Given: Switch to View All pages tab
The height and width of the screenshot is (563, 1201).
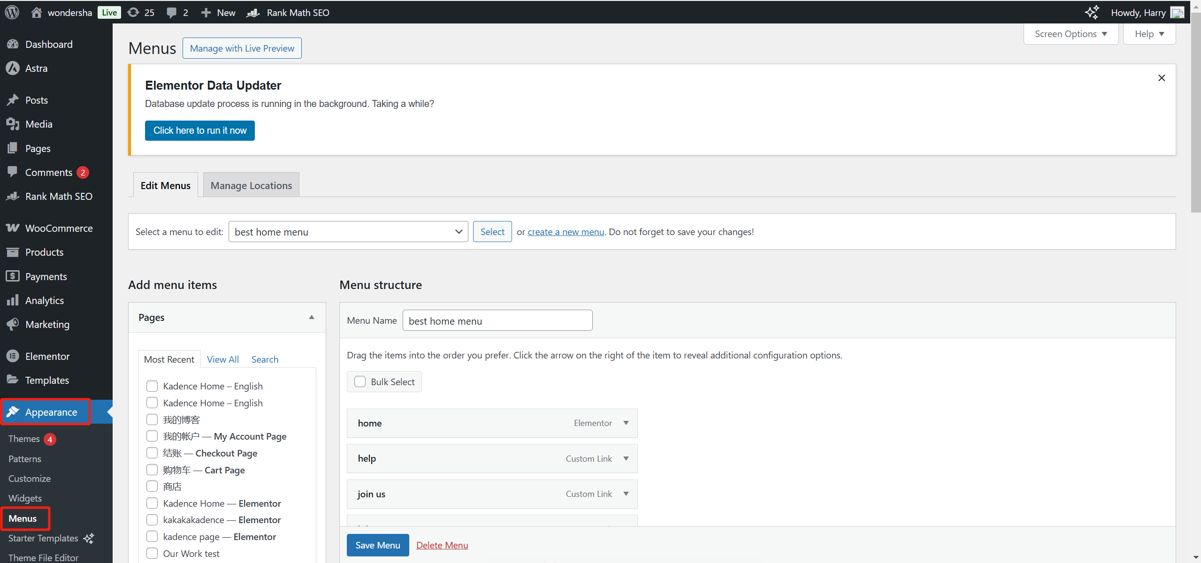Looking at the screenshot, I should tap(222, 359).
